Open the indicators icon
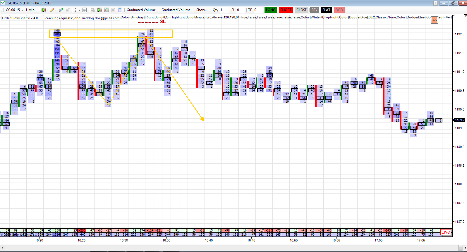 pyautogui.click(x=107, y=10)
